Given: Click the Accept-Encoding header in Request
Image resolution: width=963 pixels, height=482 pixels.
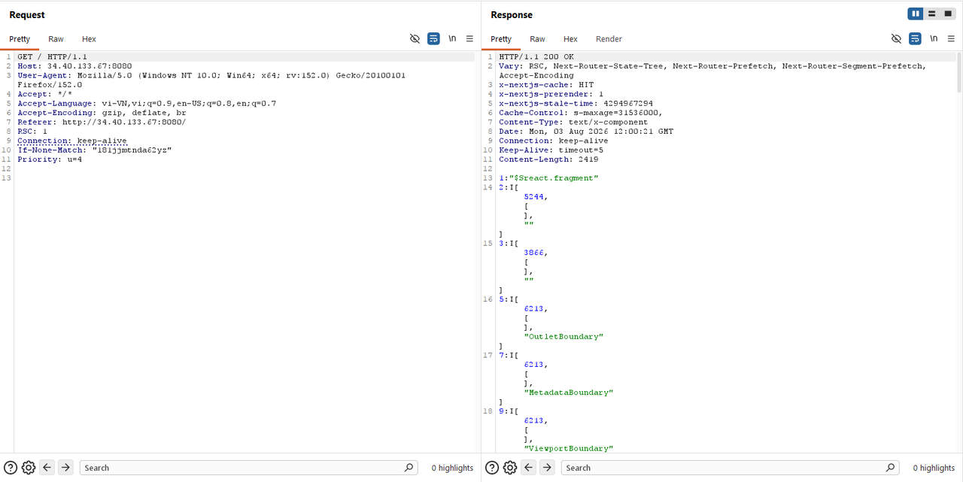Looking at the screenshot, I should tap(102, 113).
